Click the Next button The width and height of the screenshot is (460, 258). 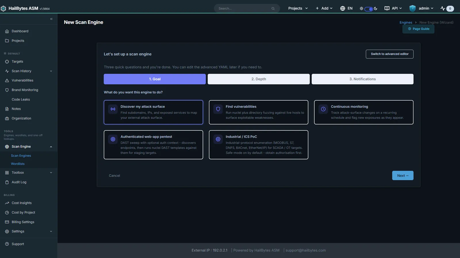tap(403, 175)
